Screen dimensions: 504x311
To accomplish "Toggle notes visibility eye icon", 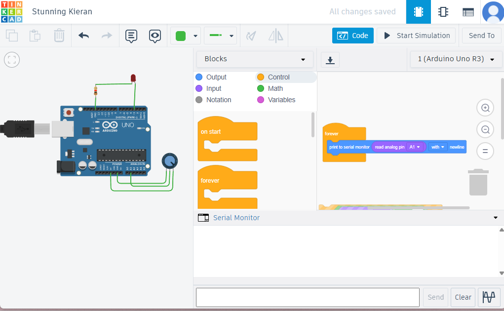I will pos(155,36).
